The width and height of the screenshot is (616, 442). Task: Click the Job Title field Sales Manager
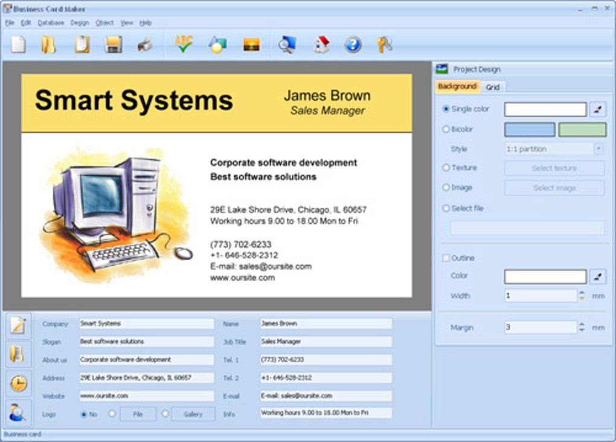pos(326,341)
